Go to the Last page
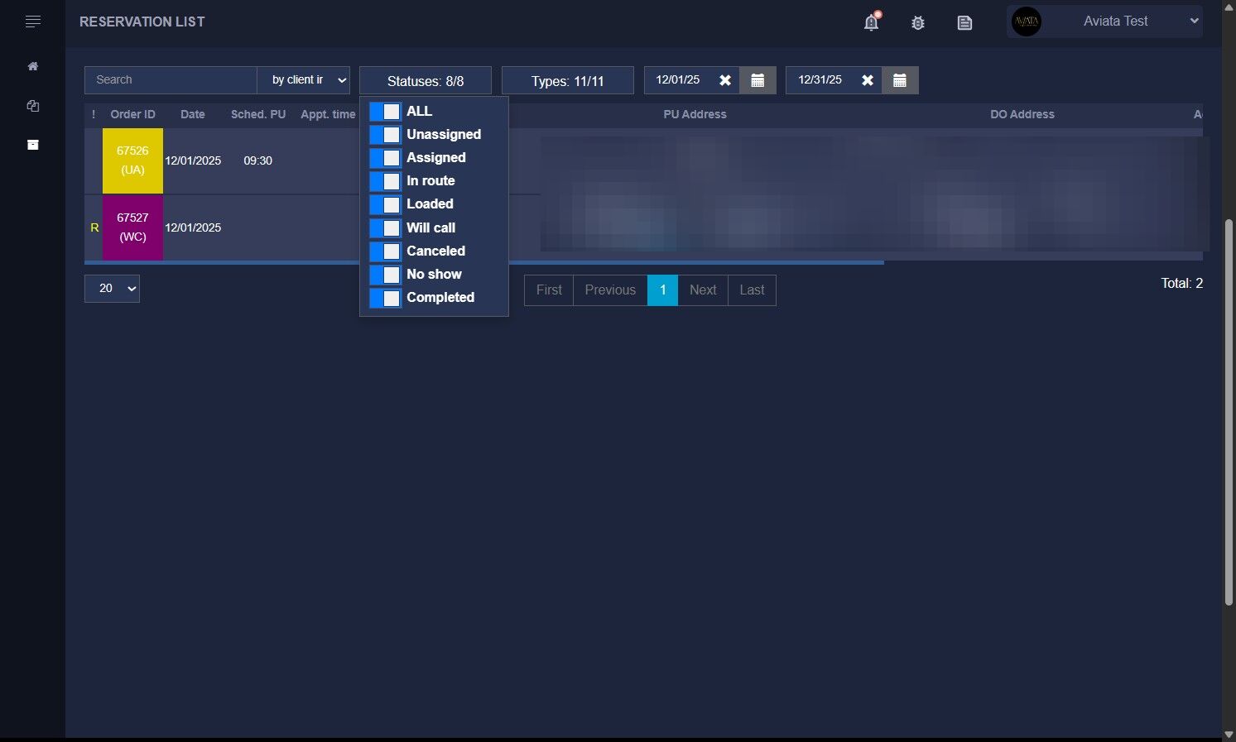1236x742 pixels. 752,290
